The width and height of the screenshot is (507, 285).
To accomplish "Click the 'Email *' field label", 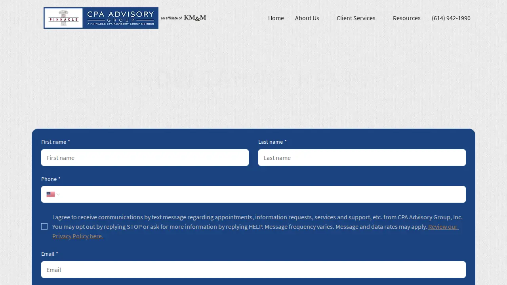I will [50, 254].
